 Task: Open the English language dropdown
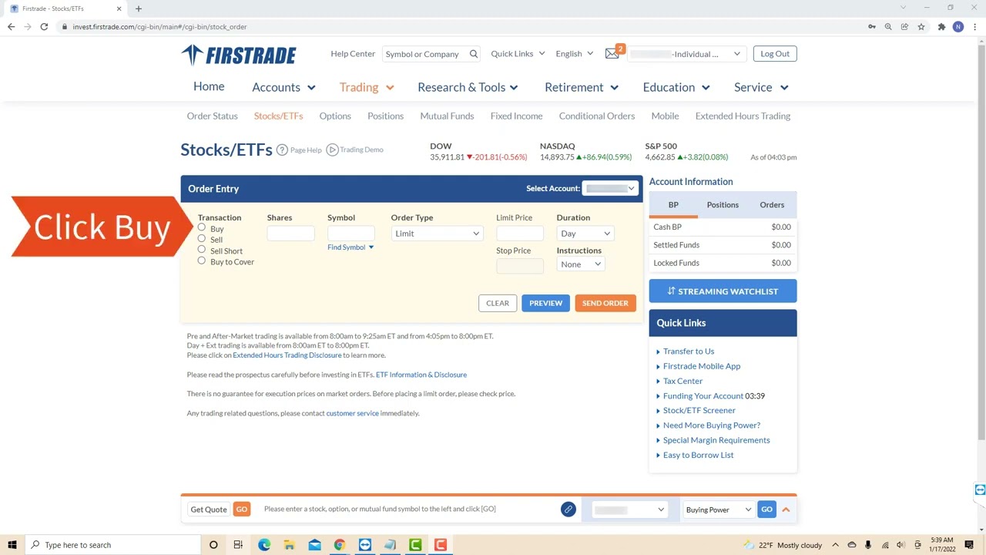575,54
